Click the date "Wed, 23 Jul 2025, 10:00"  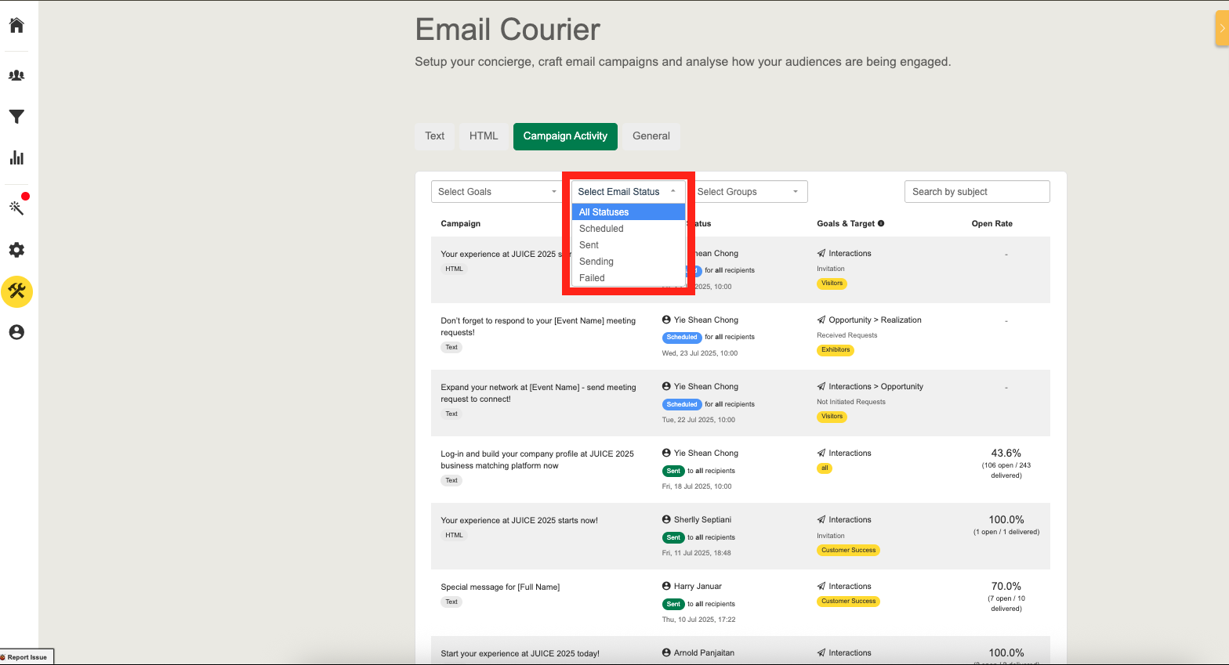(x=700, y=353)
